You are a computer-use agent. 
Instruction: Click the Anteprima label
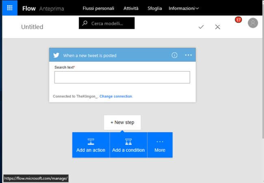pos(52,9)
